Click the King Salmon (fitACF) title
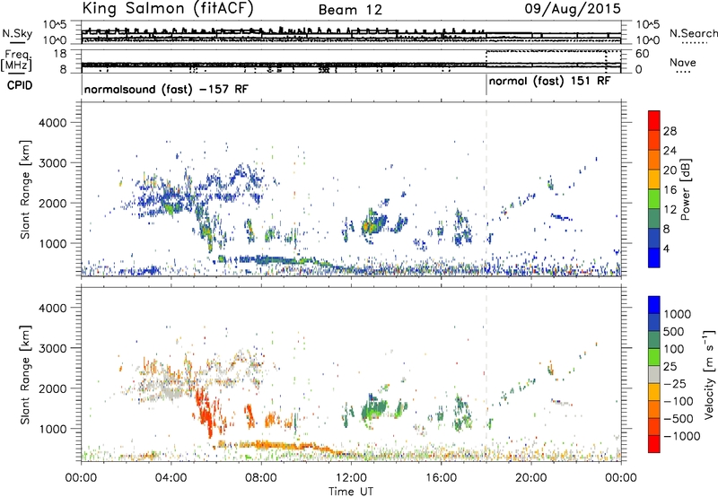 click(168, 8)
